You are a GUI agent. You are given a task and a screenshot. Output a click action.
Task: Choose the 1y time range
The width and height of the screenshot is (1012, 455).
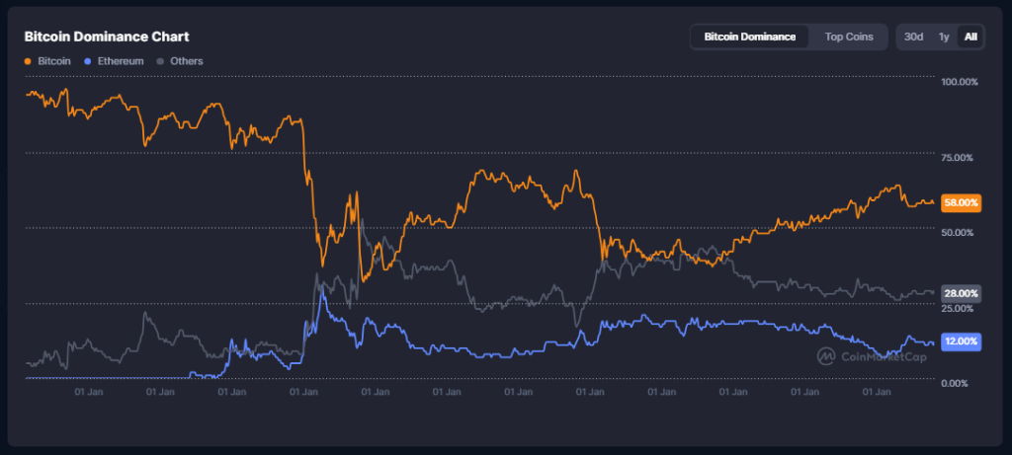click(944, 37)
